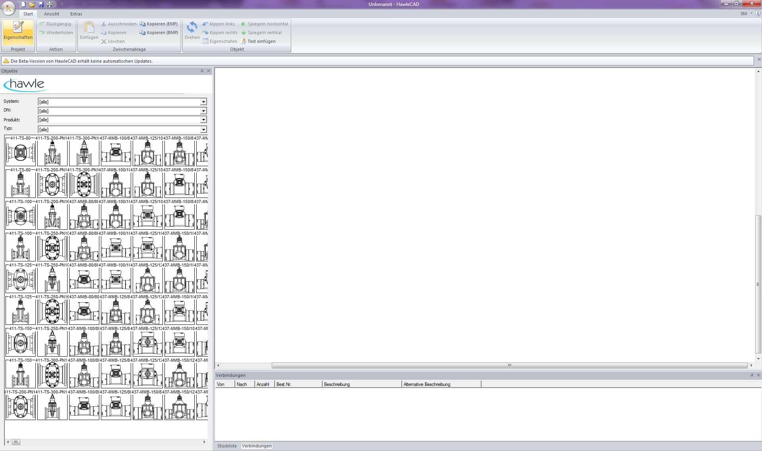Screen dimensions: 762x451
Task: Open the folder icon in title bar
Action: (32, 4)
